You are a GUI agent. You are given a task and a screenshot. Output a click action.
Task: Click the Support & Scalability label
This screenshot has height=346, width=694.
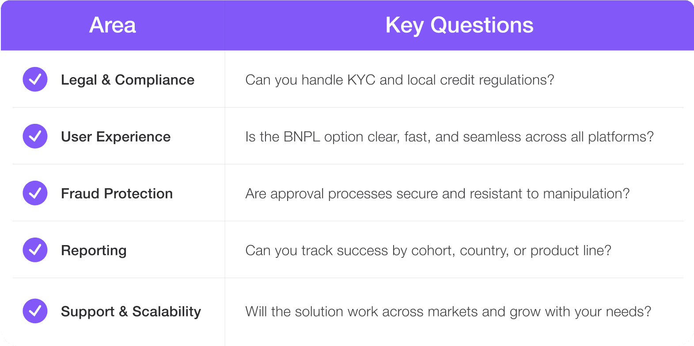[131, 312]
